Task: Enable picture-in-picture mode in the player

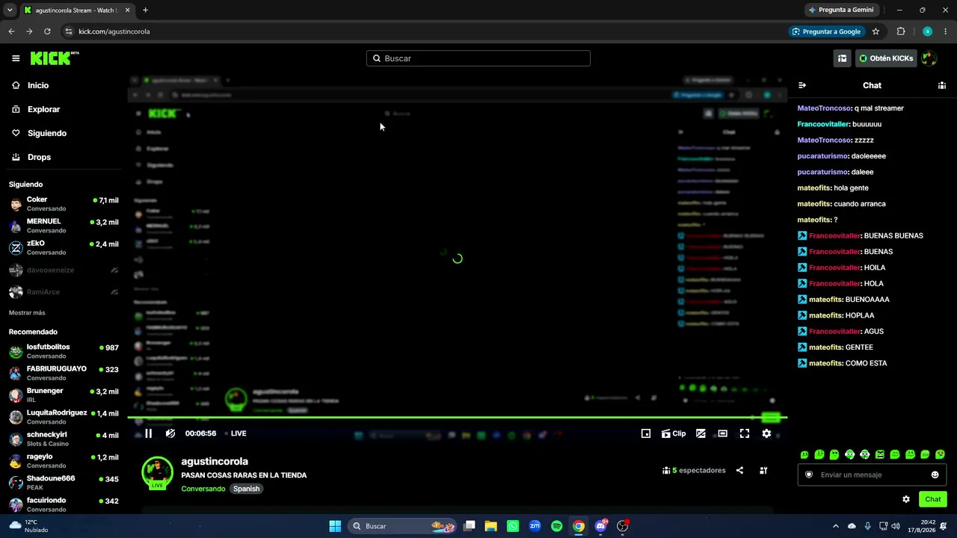Action: point(646,433)
